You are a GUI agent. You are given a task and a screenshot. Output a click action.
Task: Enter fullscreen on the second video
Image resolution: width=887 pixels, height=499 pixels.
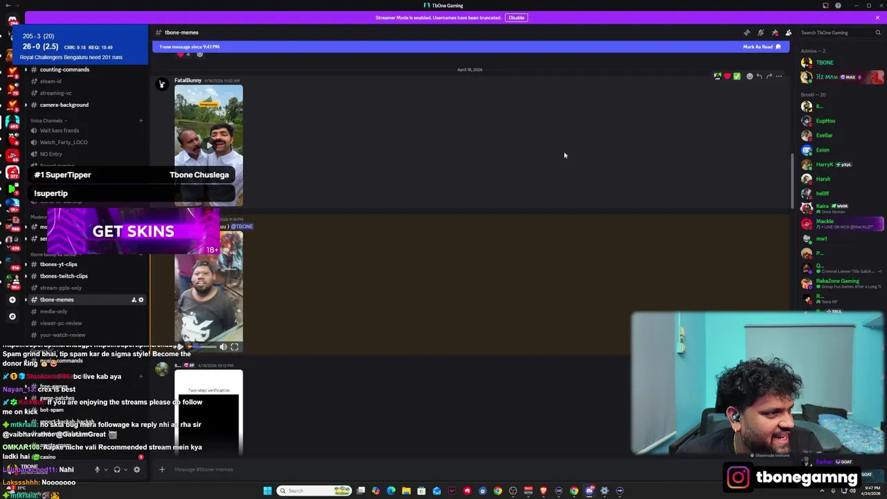[x=234, y=347]
